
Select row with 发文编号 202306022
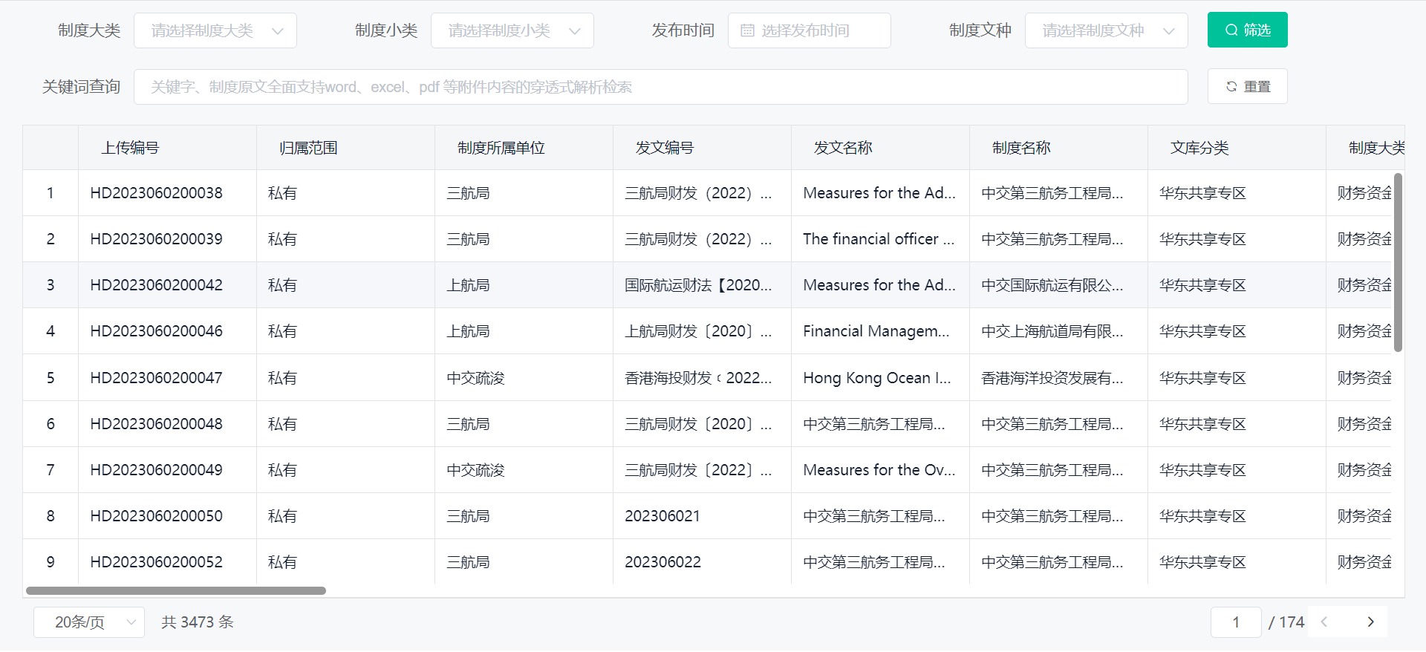coord(662,562)
